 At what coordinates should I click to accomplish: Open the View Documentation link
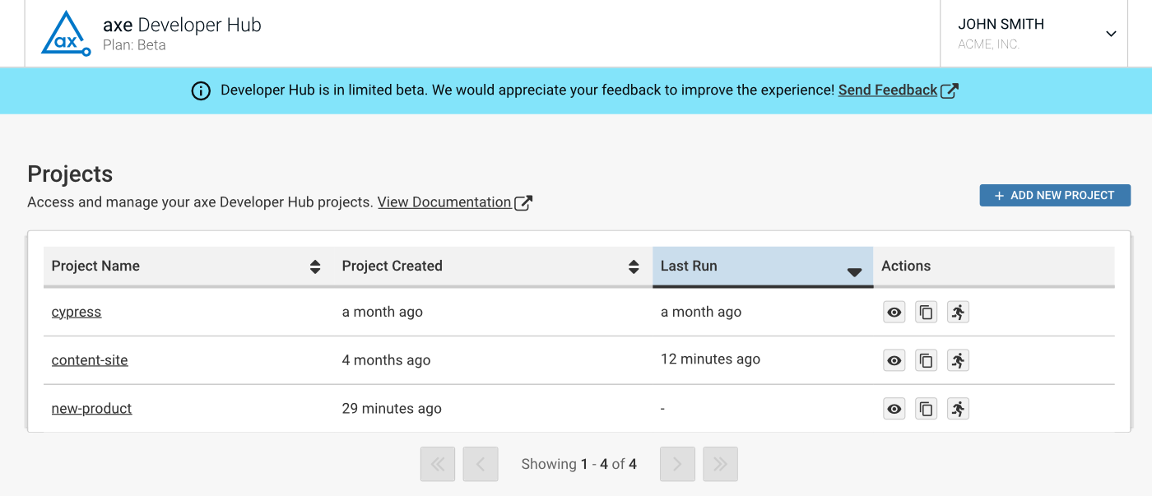[x=444, y=202]
